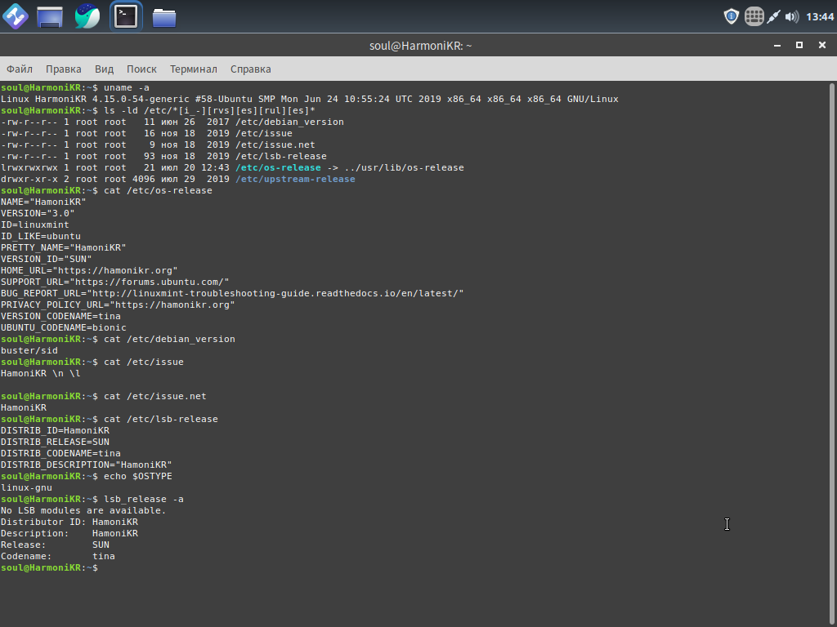Image resolution: width=837 pixels, height=627 pixels.
Task: Open the Поиск menu
Action: coord(141,69)
